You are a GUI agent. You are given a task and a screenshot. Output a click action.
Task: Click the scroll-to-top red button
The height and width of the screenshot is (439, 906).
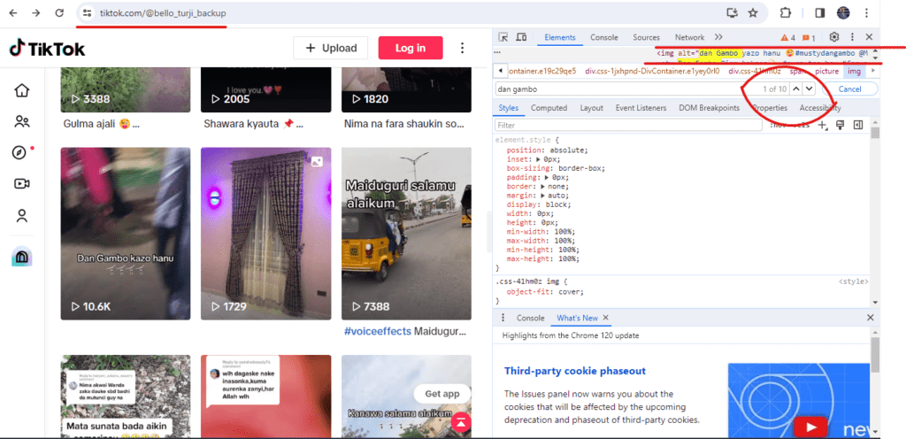[460, 423]
